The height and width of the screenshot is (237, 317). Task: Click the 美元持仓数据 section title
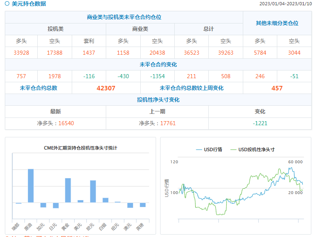click(x=29, y=4)
